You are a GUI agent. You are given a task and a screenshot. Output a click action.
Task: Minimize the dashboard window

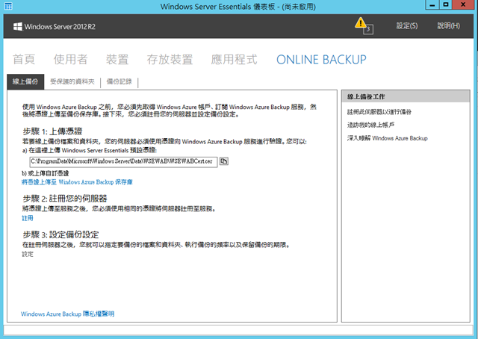[432, 5]
